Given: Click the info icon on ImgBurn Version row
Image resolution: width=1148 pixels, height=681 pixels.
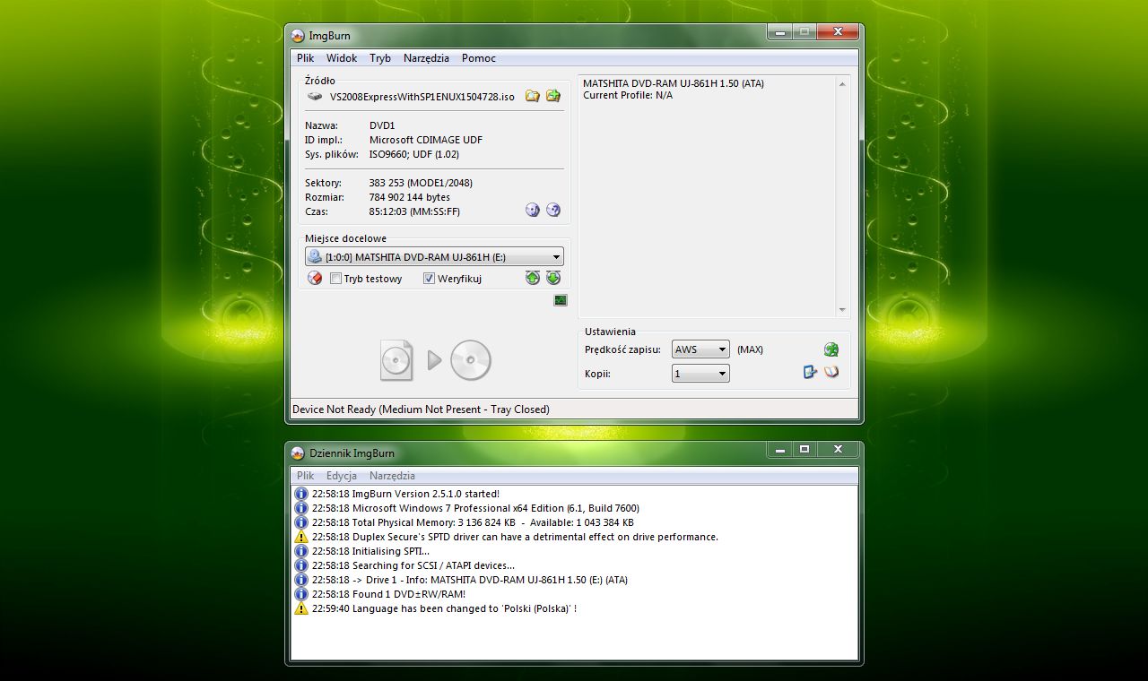Looking at the screenshot, I should pyautogui.click(x=301, y=494).
